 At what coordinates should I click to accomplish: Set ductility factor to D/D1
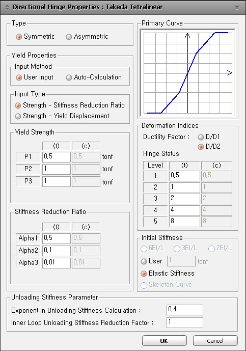click(x=209, y=137)
